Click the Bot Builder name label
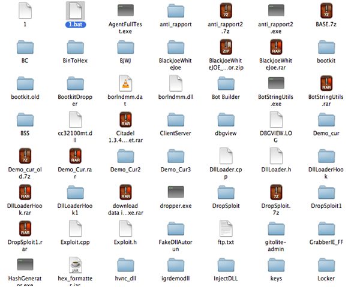Screen dimensions: 348x287 [x=226, y=97]
